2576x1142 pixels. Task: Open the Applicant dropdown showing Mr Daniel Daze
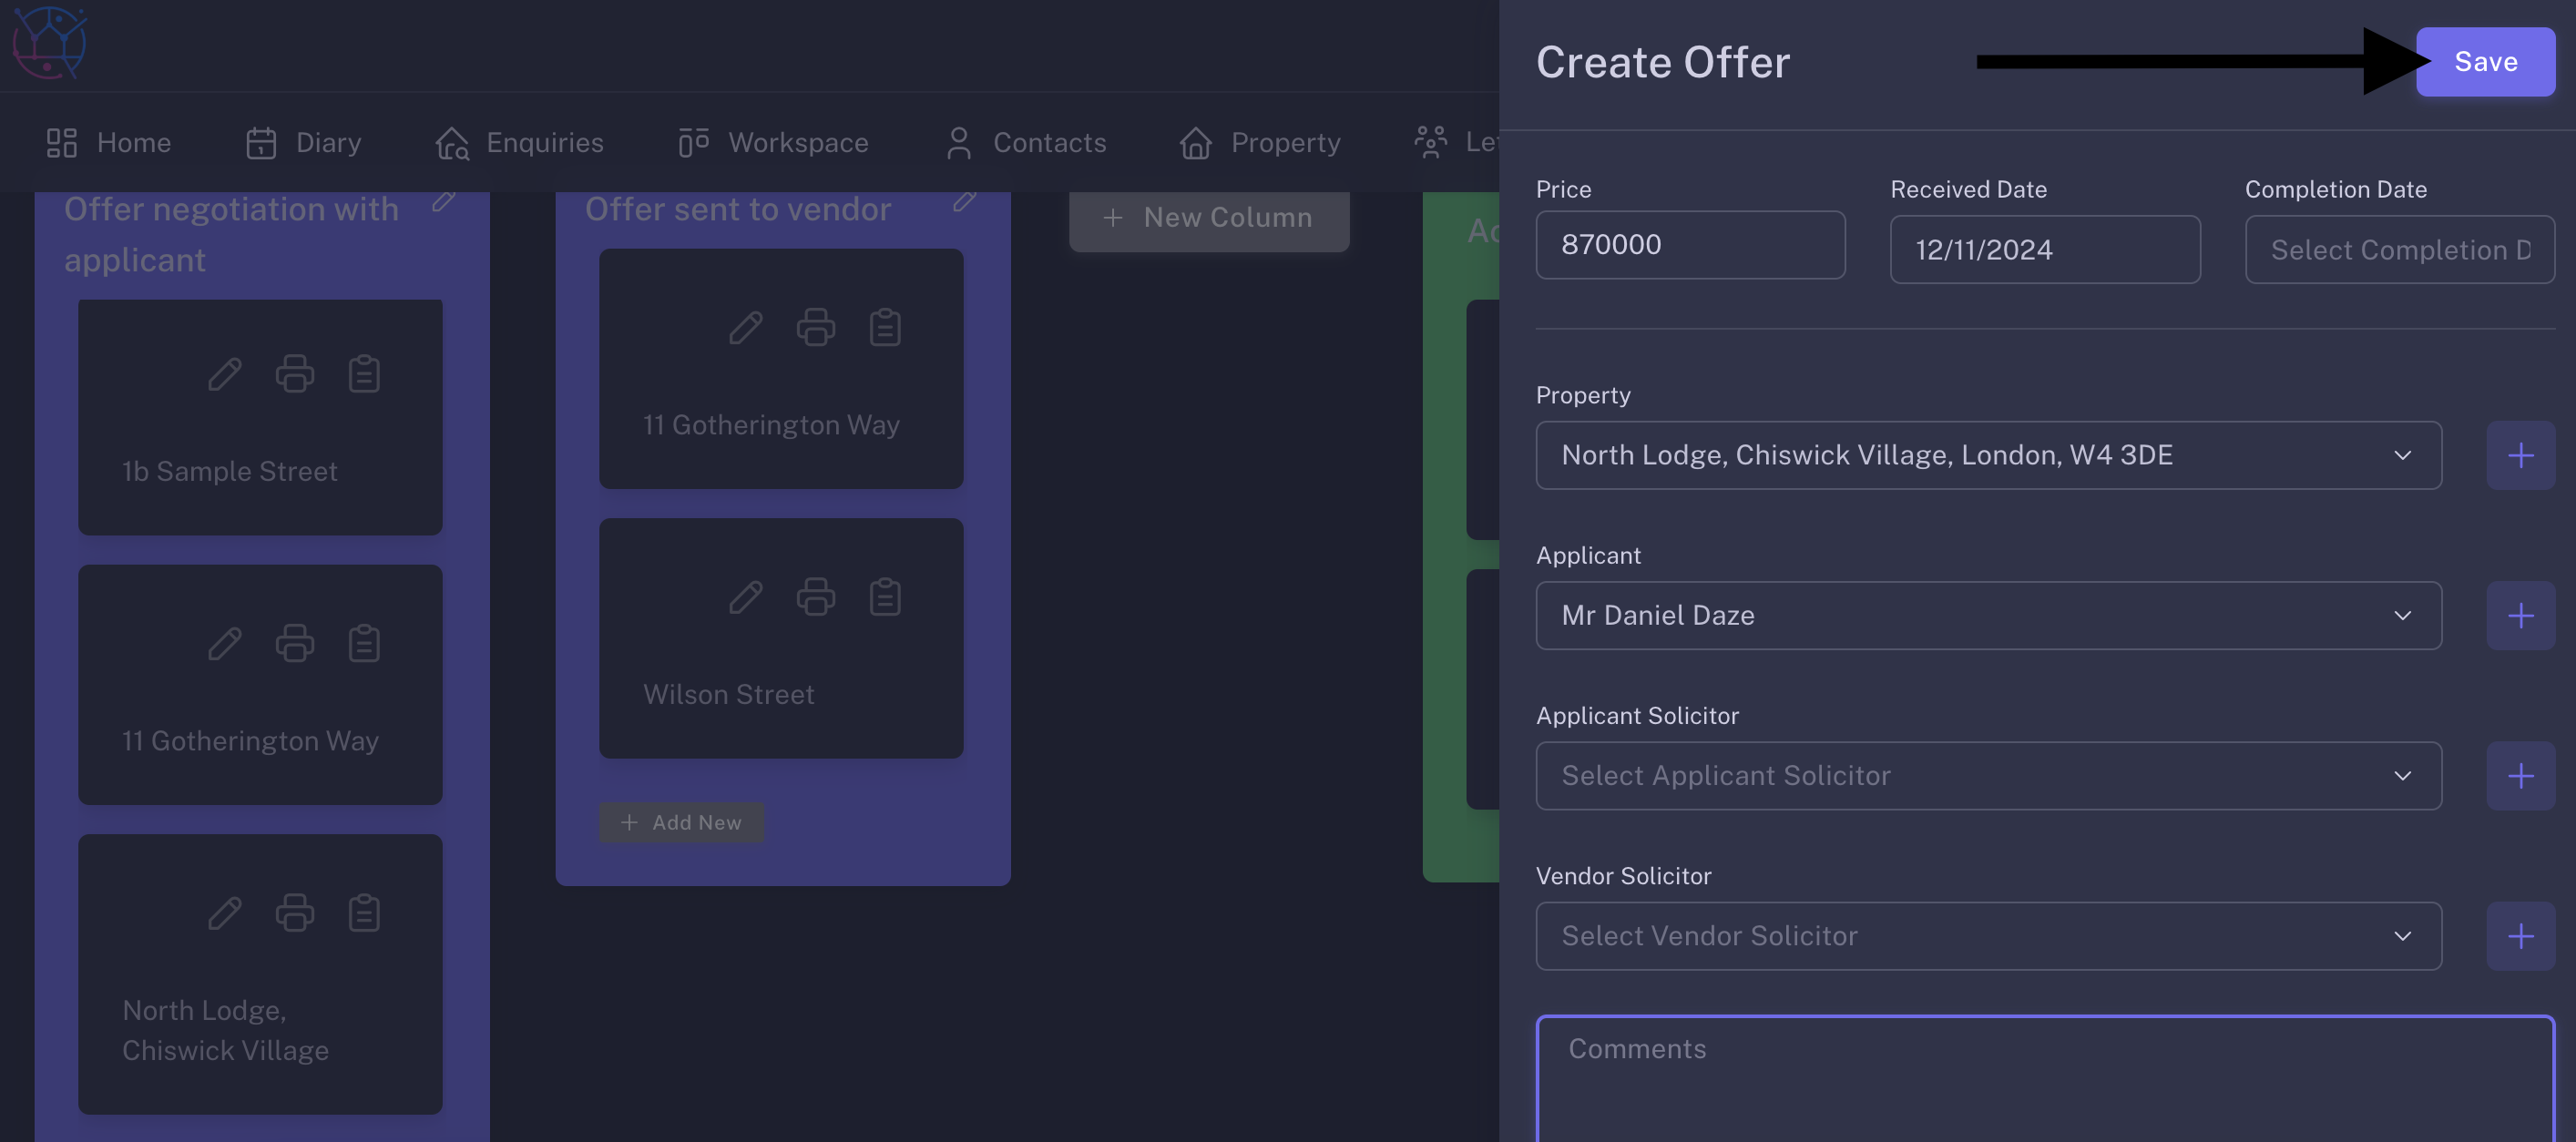tap(1988, 615)
